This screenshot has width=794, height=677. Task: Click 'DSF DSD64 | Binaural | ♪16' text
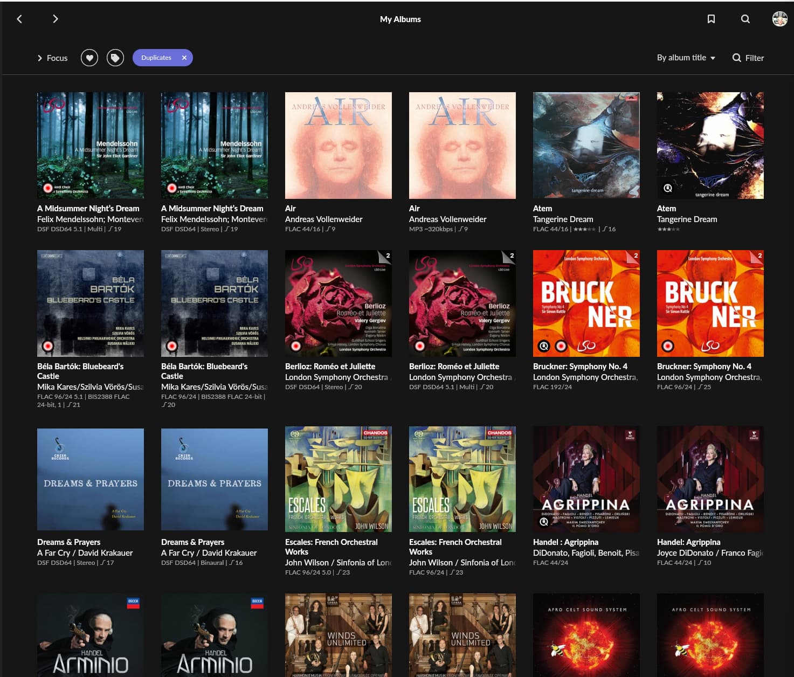pyautogui.click(x=202, y=563)
